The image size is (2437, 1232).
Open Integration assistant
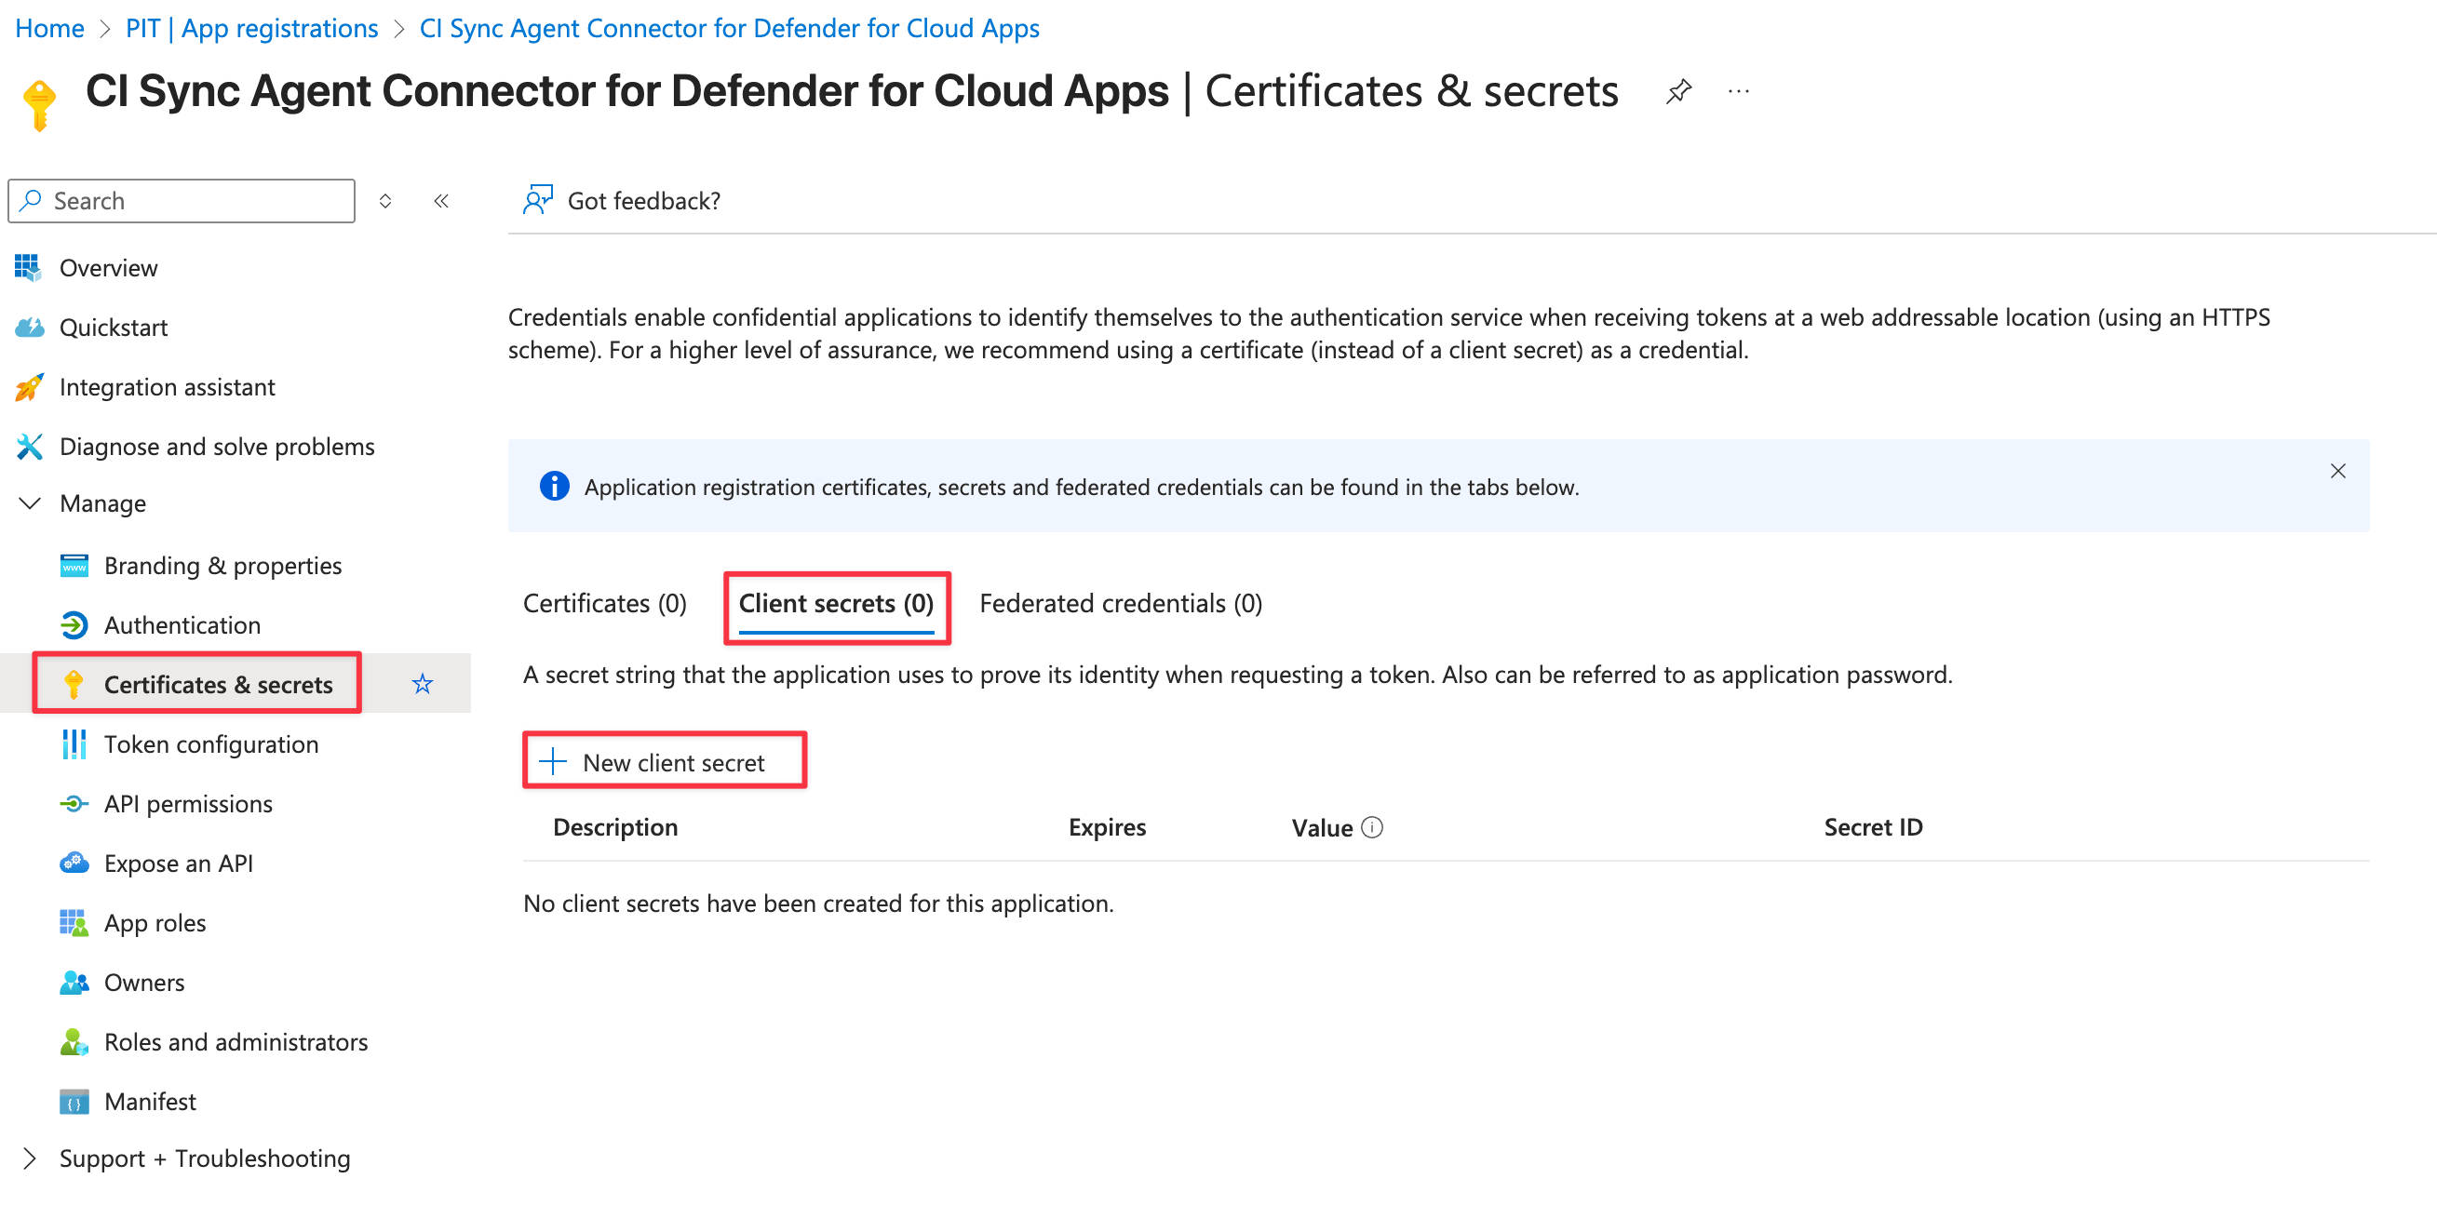168,387
